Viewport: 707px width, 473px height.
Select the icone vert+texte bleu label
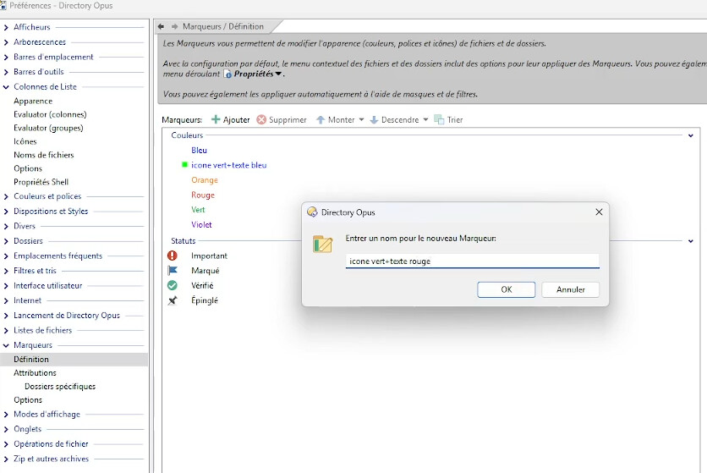(x=228, y=165)
